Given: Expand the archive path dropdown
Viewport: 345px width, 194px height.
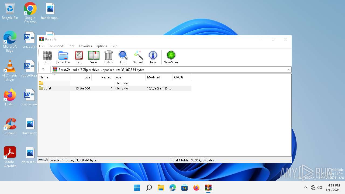Looking at the screenshot, I should click(289, 70).
